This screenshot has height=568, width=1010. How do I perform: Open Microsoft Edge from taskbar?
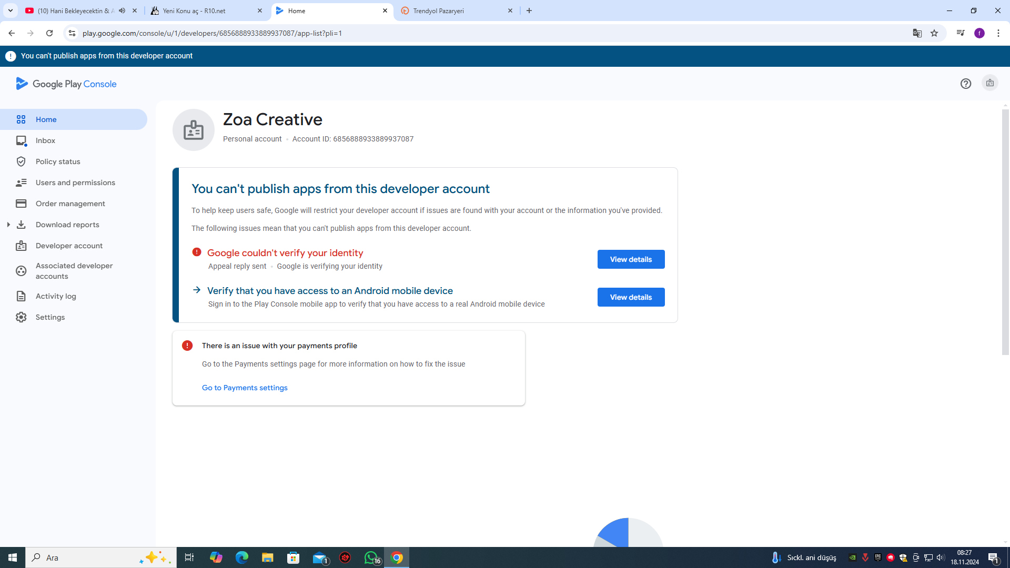pos(242,557)
